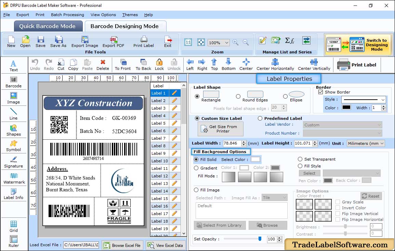The height and width of the screenshot is (251, 395).
Task: Click Switch to Designing Mode button
Action: [358, 45]
